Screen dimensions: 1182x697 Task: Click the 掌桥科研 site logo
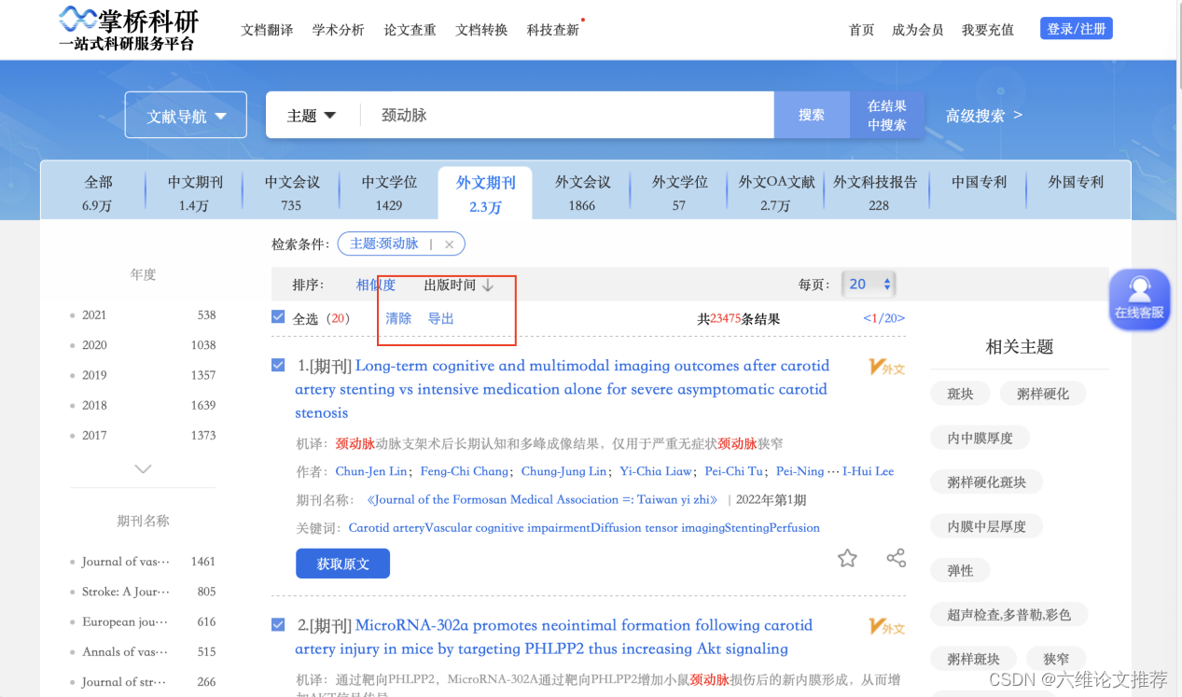pos(129,28)
